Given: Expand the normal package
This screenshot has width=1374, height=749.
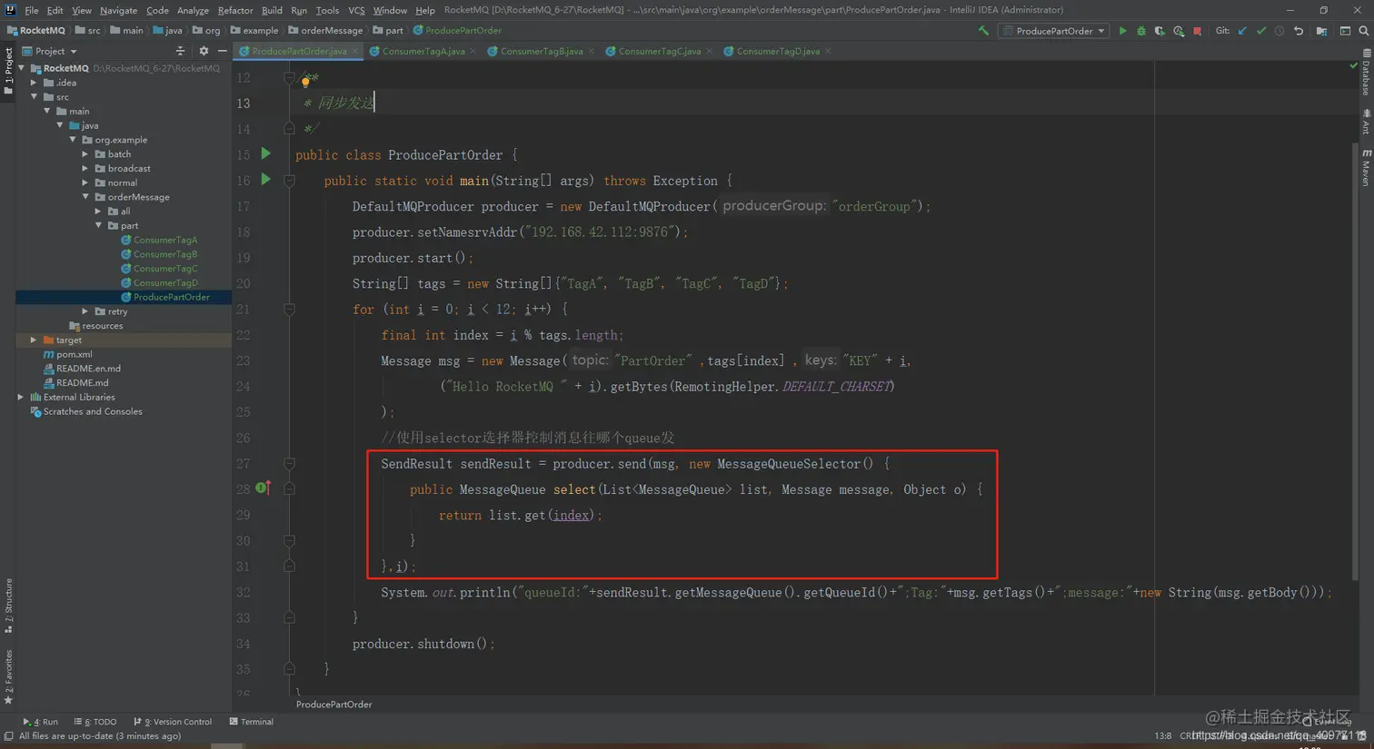Looking at the screenshot, I should [85, 182].
